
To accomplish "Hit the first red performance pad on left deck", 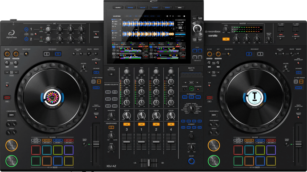I will tap(36, 150).
